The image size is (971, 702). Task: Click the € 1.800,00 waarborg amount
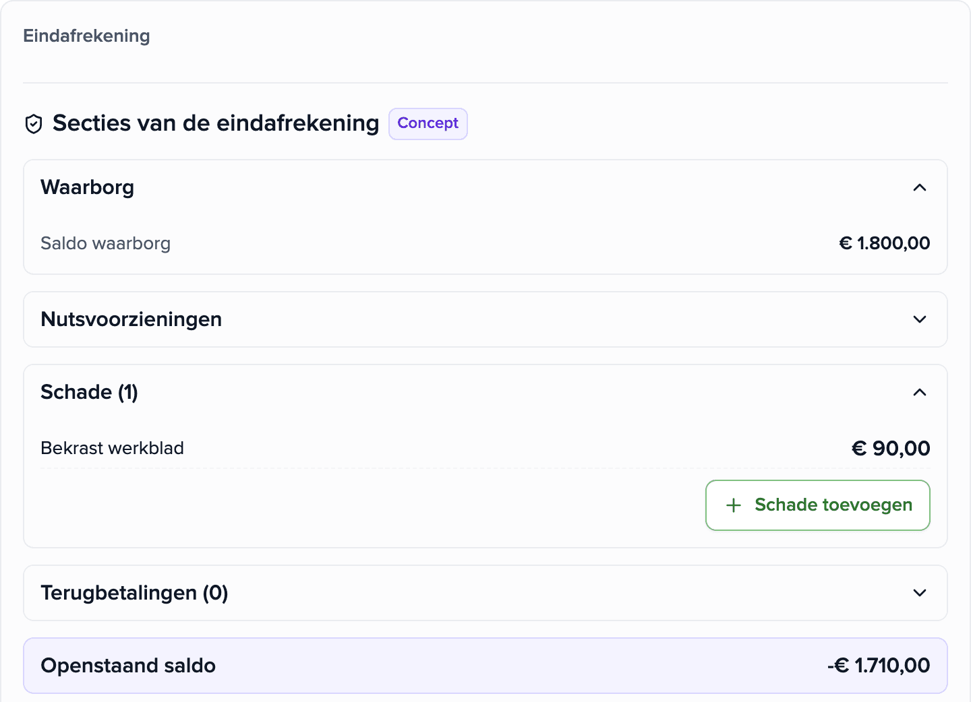tap(885, 243)
